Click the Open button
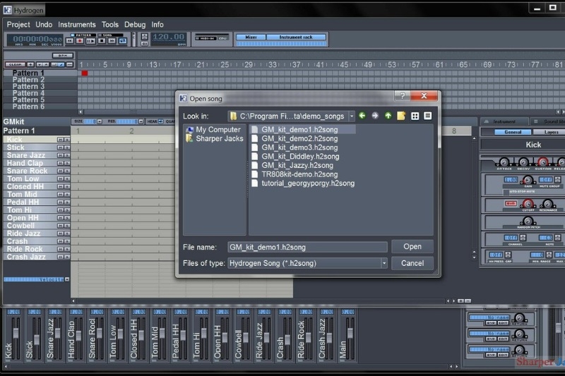The height and width of the screenshot is (376, 565). 412,246
